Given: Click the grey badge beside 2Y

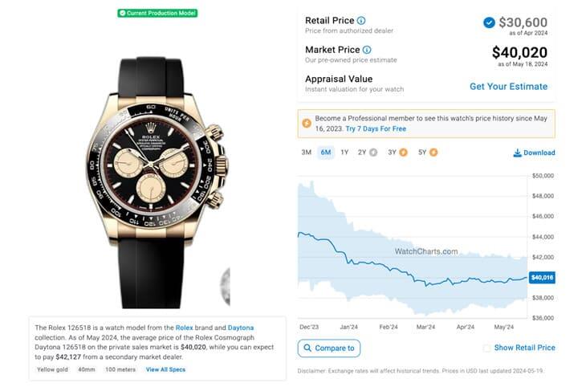Looking at the screenshot, I should pyautogui.click(x=373, y=152).
